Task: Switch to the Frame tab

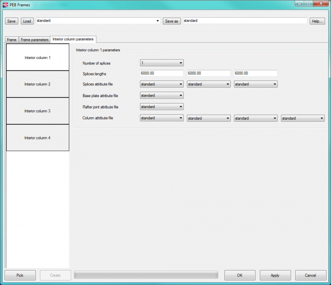Action: (12, 40)
